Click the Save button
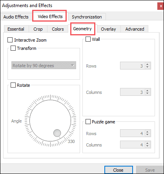 pos(150,170)
